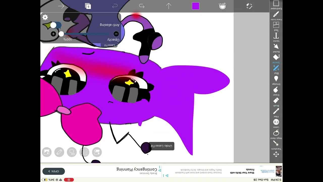323x182 pixels.
Task: Tap the red screen recording indicator
Action: click(69, 180)
